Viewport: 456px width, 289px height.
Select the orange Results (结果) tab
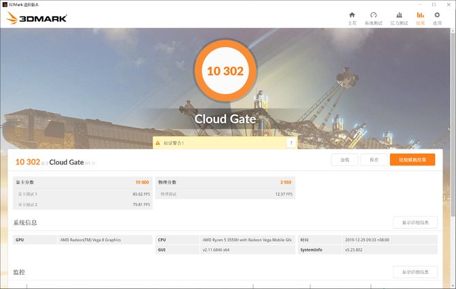(420, 18)
